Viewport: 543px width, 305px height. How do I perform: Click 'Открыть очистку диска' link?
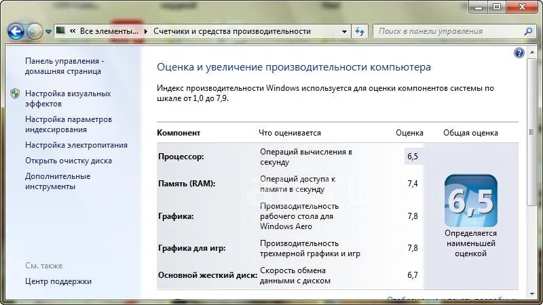click(69, 161)
